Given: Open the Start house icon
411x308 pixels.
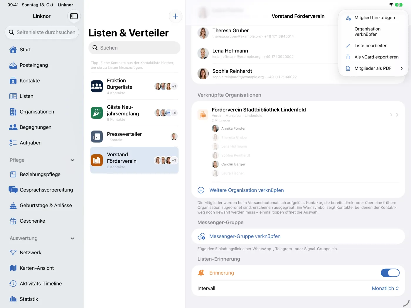Looking at the screenshot, I should [13, 50].
